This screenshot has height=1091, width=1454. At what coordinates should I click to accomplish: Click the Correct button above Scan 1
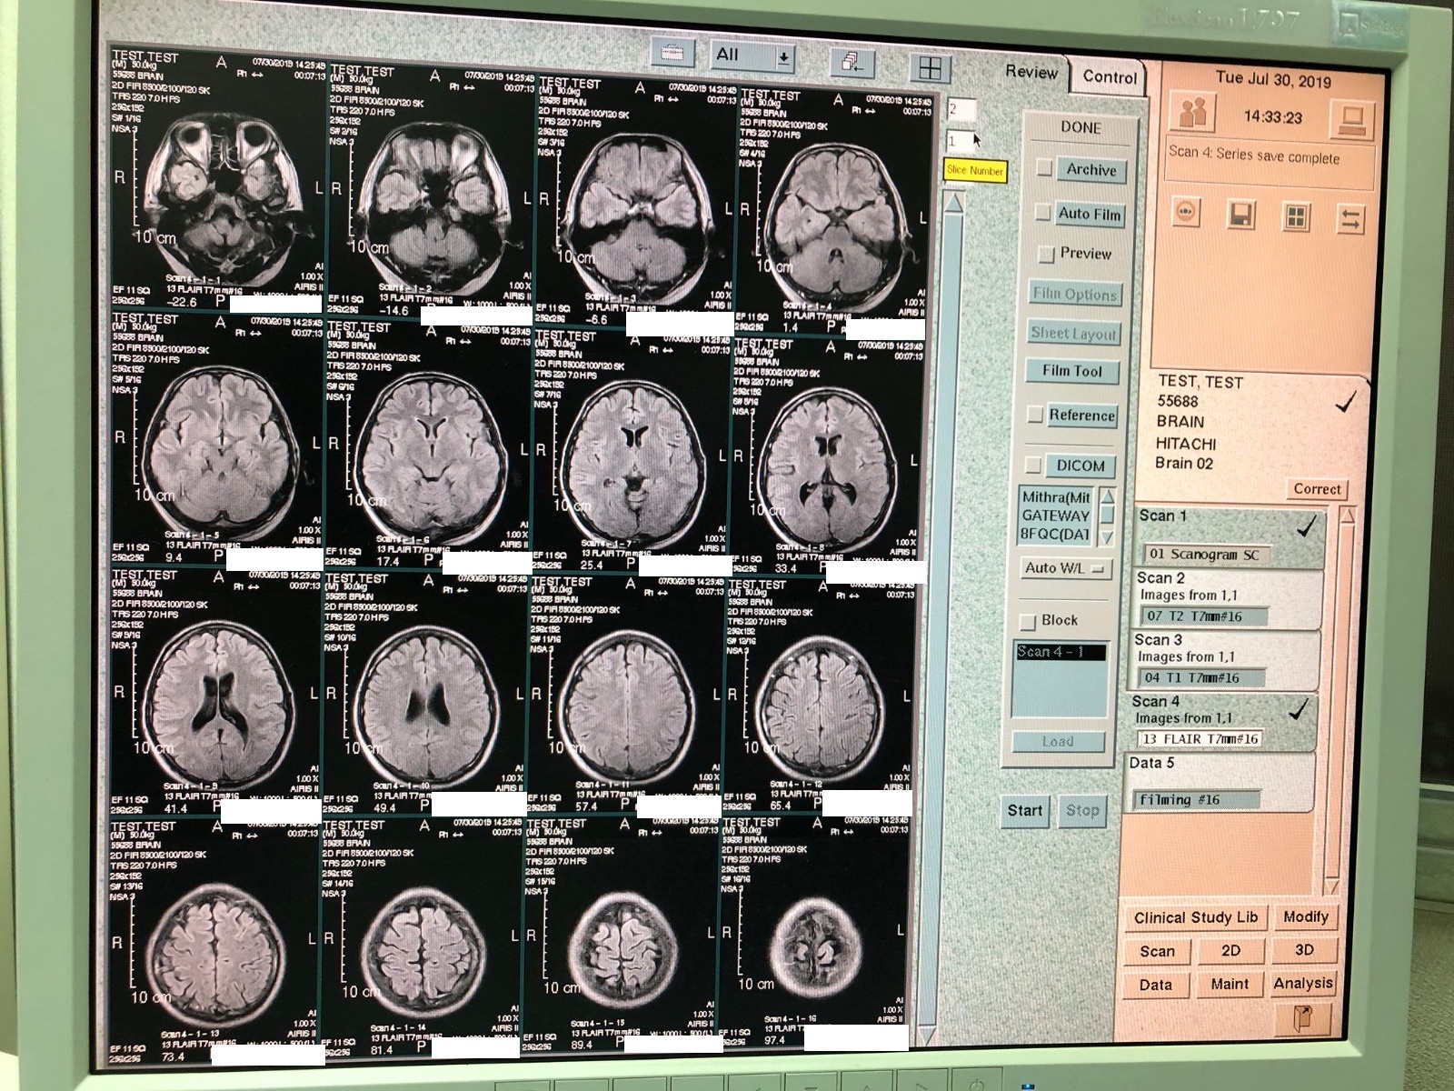1317,490
